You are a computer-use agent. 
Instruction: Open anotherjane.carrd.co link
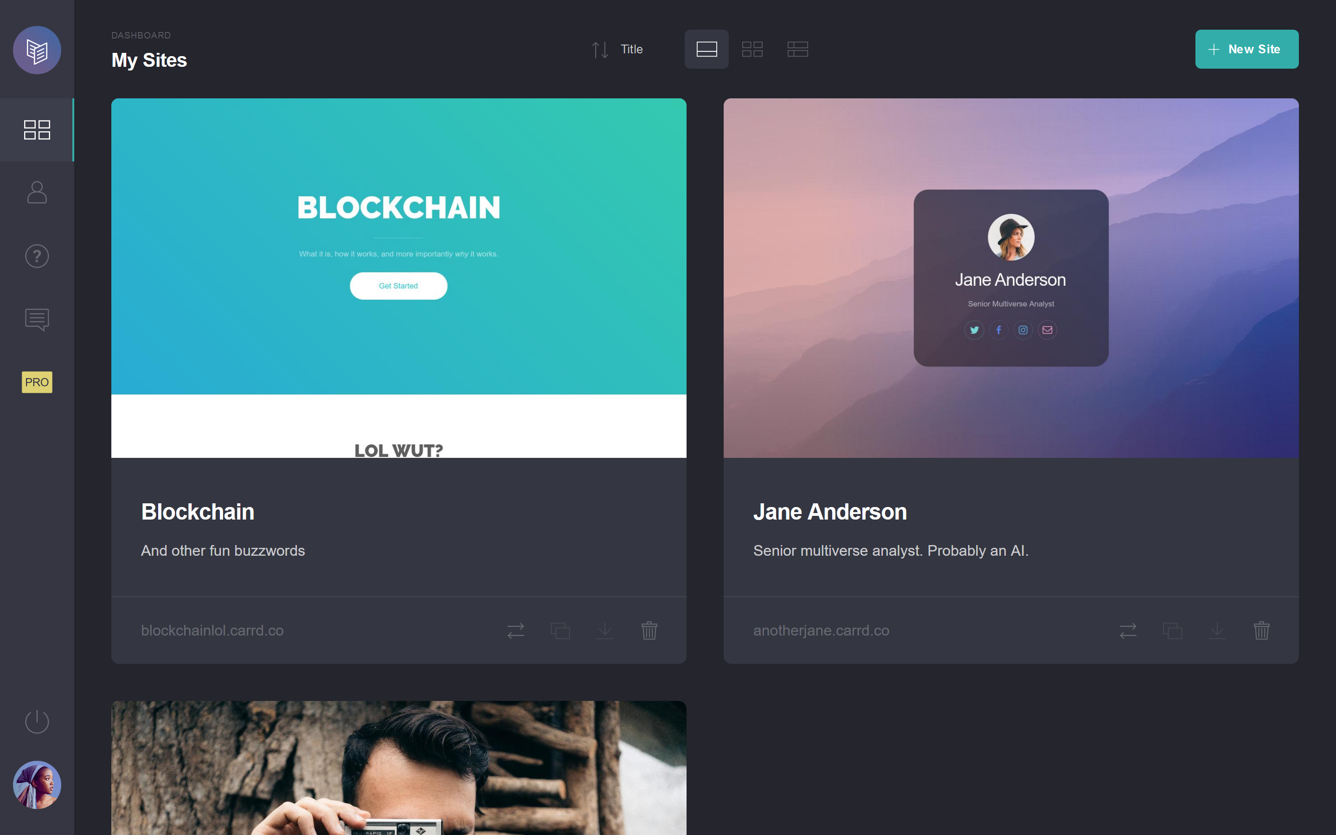[821, 630]
